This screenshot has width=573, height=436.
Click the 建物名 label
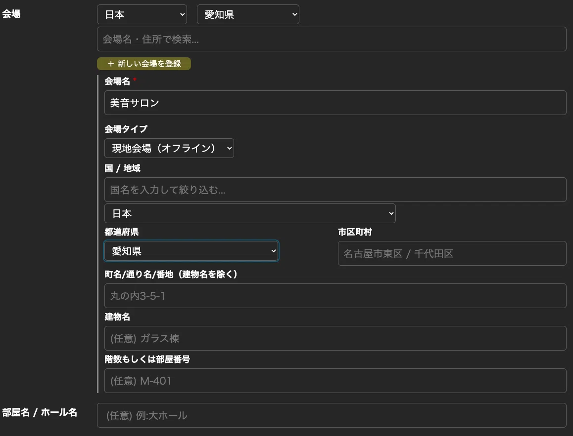(x=117, y=317)
